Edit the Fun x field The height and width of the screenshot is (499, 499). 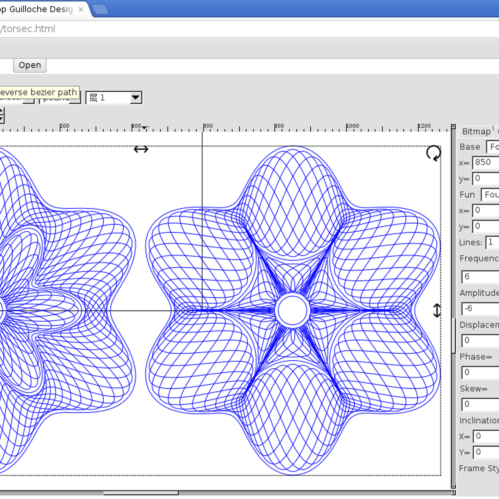486,211
